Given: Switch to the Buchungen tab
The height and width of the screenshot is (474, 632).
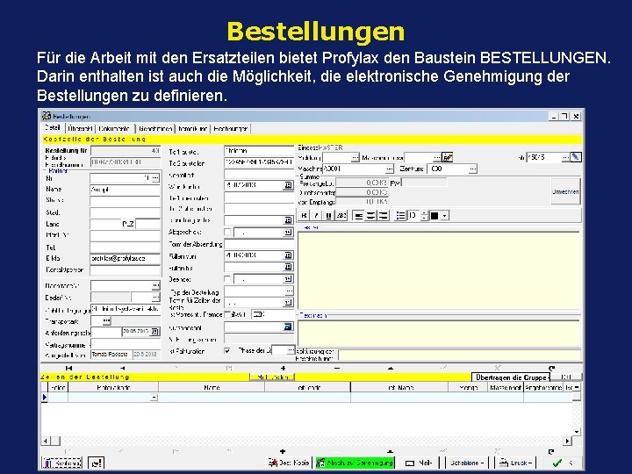Looking at the screenshot, I should click(230, 128).
